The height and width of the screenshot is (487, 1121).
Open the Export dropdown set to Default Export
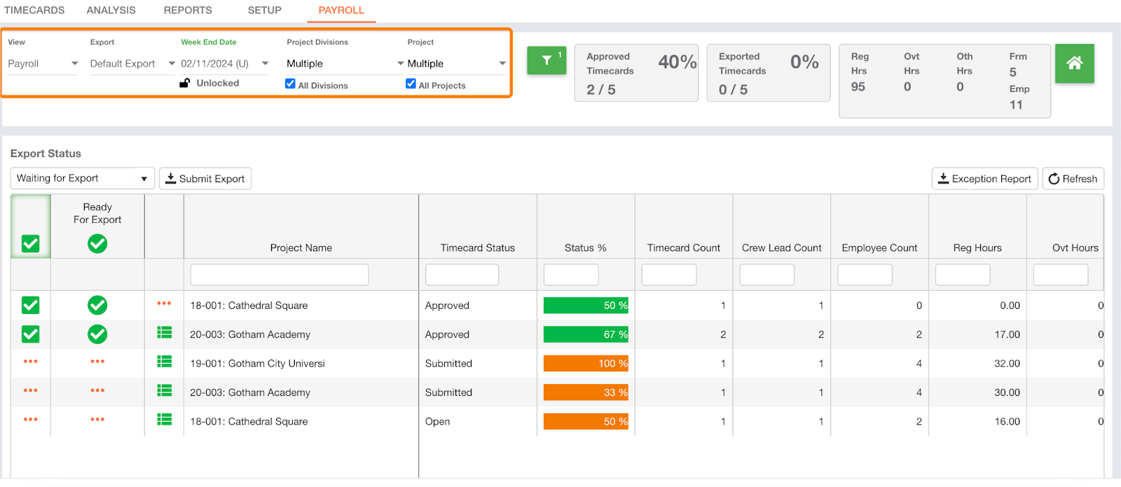point(132,64)
